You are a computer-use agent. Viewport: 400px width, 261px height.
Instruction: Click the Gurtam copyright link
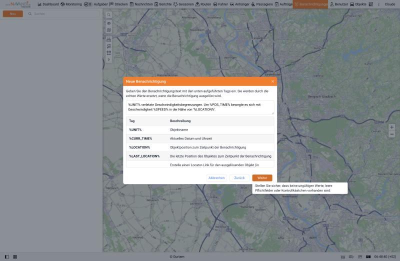[177, 256]
